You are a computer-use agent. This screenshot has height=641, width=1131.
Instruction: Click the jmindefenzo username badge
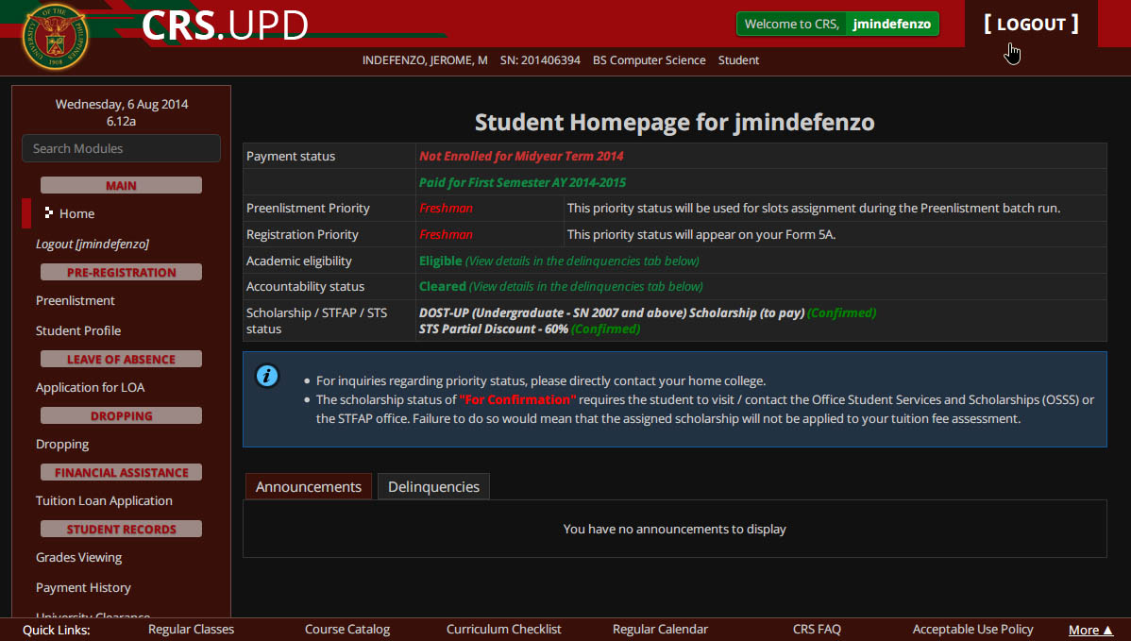pyautogui.click(x=891, y=24)
